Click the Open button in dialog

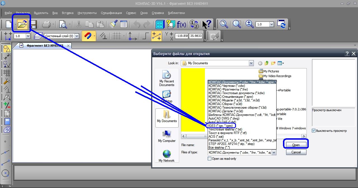point(296,145)
